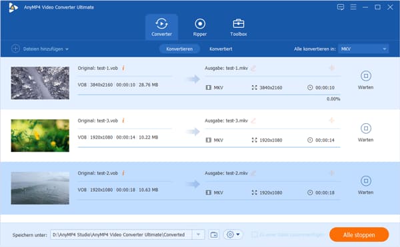Open the feedback message icon

pos(341,7)
